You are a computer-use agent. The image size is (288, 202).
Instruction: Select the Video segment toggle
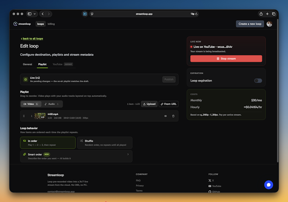(31, 104)
